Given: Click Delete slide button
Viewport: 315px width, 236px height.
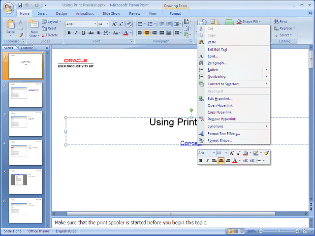Looking at the screenshot, I should click(50, 35).
